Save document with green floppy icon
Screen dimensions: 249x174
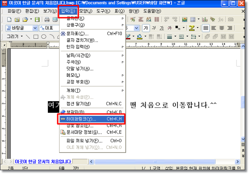click(x=37, y=19)
